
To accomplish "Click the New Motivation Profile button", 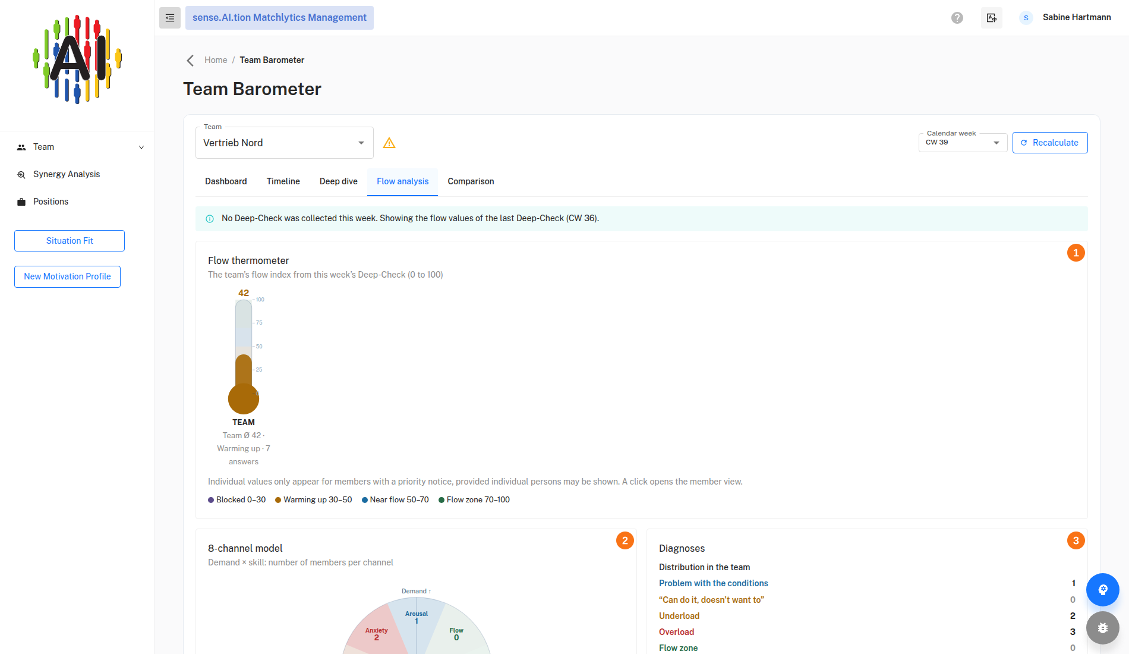I will 67,276.
